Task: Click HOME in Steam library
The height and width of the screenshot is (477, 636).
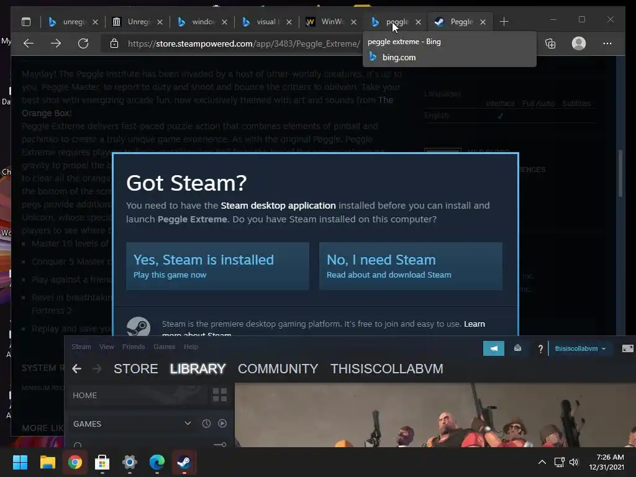Action: 137,396
